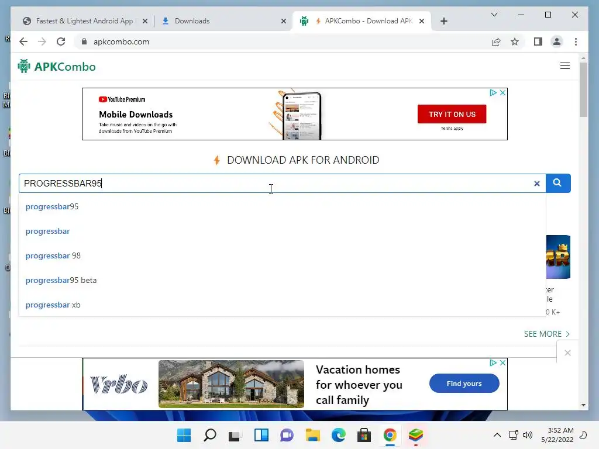Screen dimensions: 599x449
Task: Click the blue search magnifier button
Action: click(x=557, y=183)
